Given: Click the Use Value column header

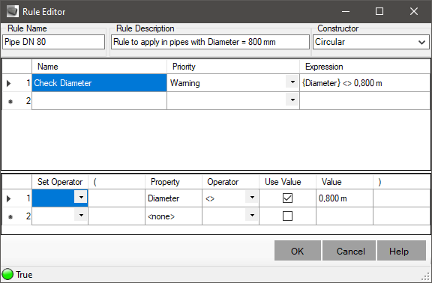Looking at the screenshot, I should pos(287,182).
